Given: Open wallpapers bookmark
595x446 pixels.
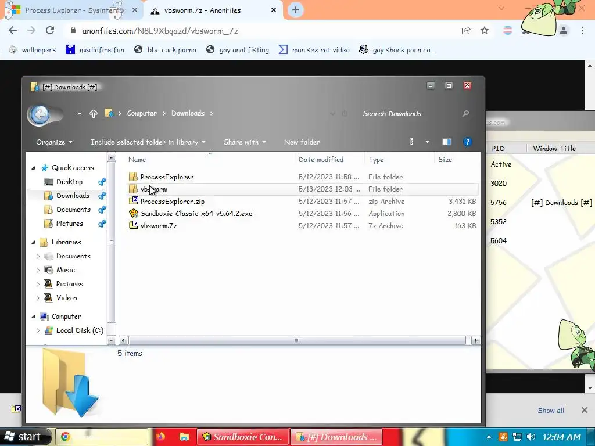Looking at the screenshot, I should [x=33, y=50].
